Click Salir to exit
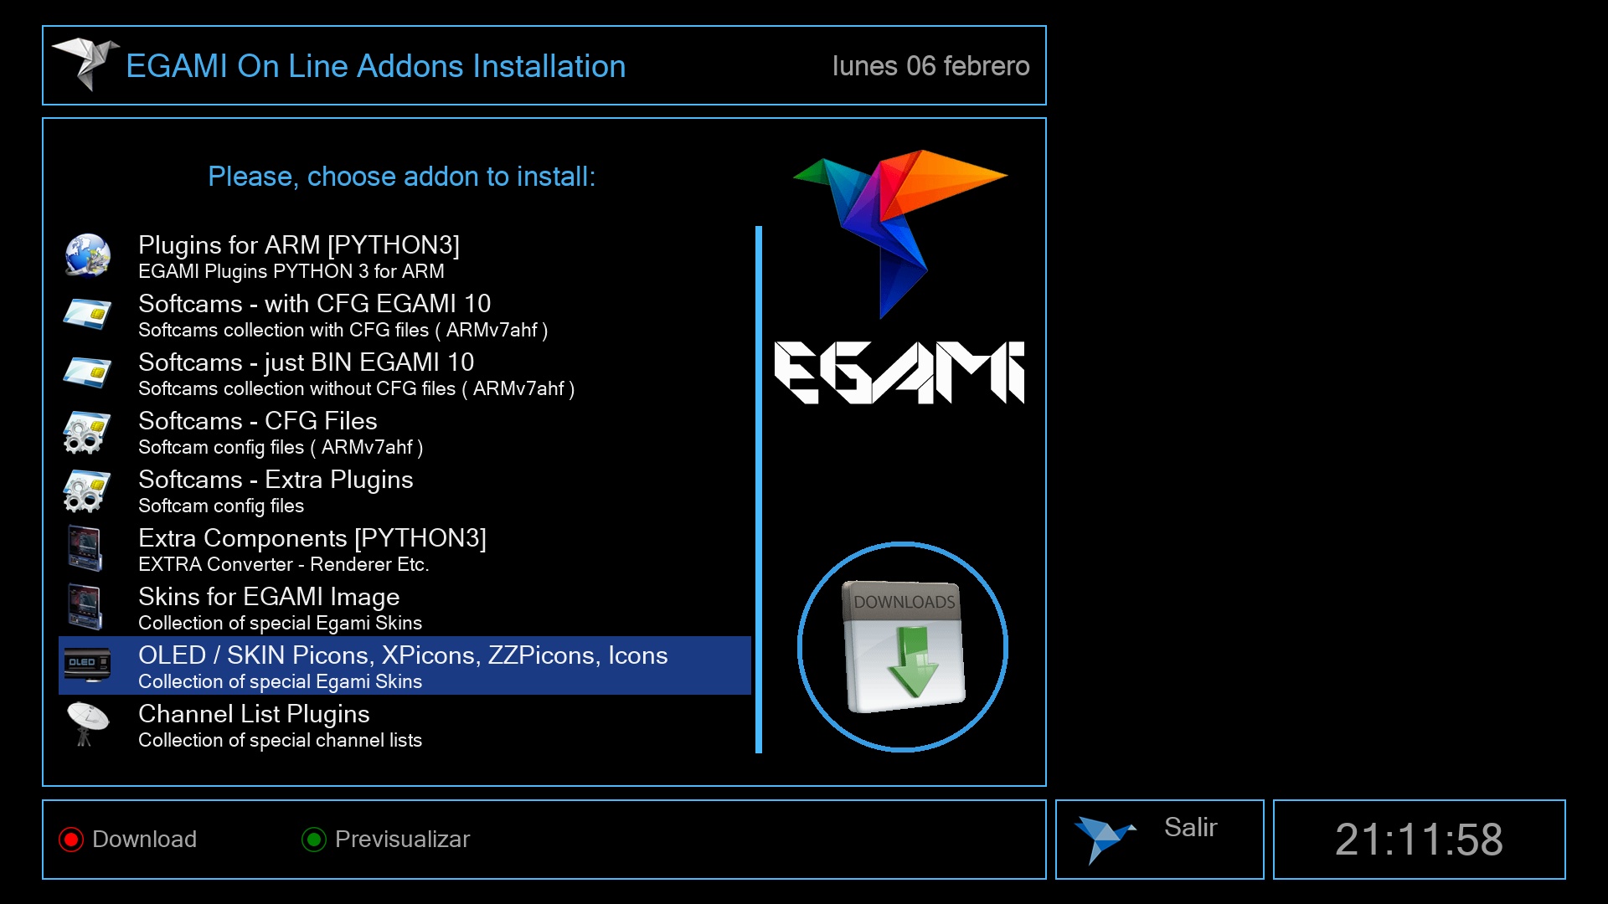The image size is (1608, 904). [x=1189, y=828]
